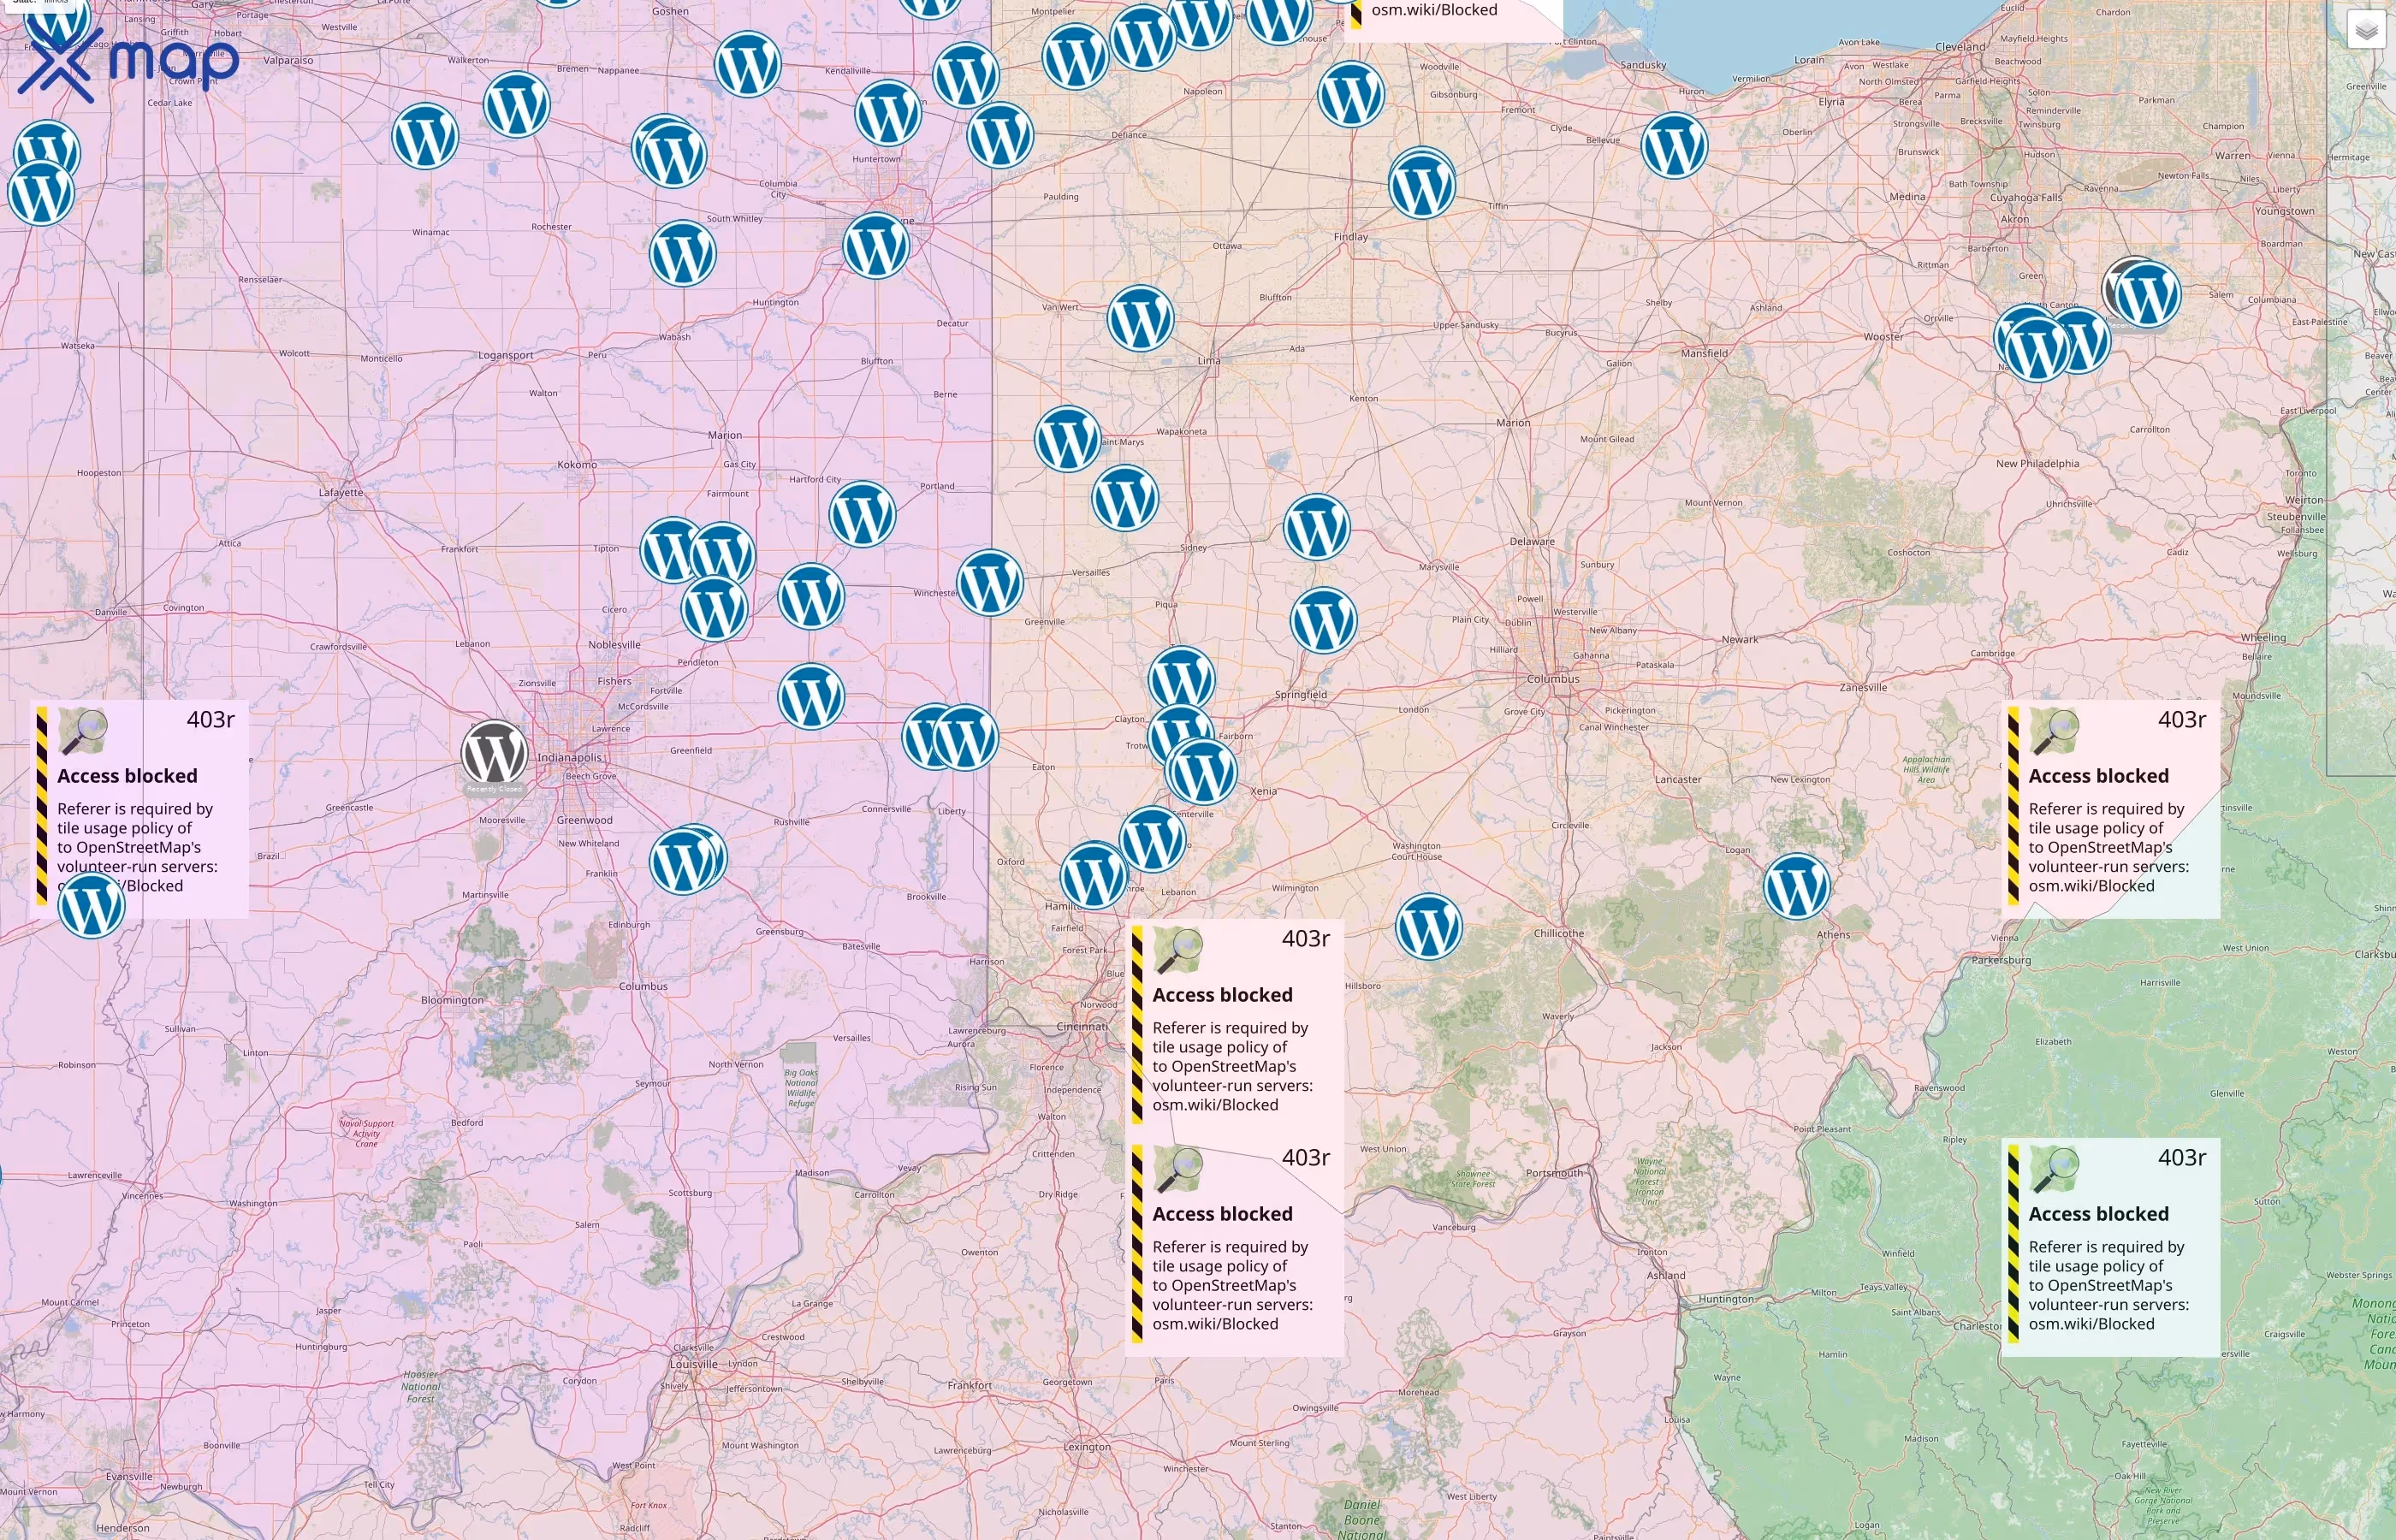The height and width of the screenshot is (1540, 2396).
Task: Select WordPress marker below Walkerton
Action: 425,136
